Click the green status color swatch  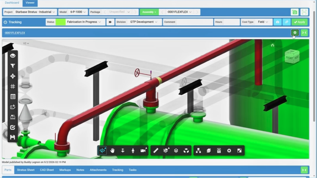60,22
